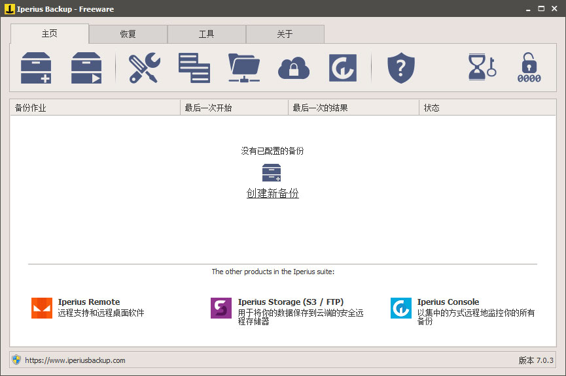The height and width of the screenshot is (376, 566).
Task: Sort by the 最后一次开始 column header
Action: 234,108
